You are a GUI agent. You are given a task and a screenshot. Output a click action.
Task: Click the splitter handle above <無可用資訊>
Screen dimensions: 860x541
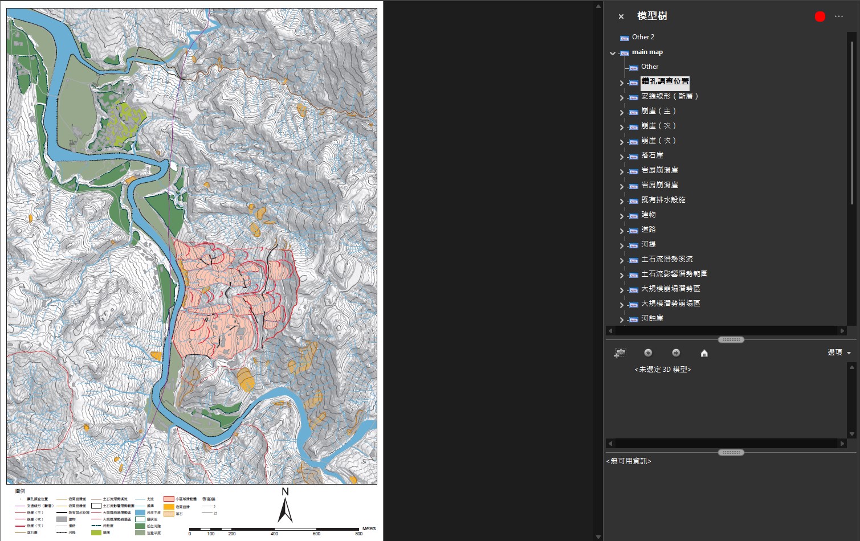(x=731, y=453)
